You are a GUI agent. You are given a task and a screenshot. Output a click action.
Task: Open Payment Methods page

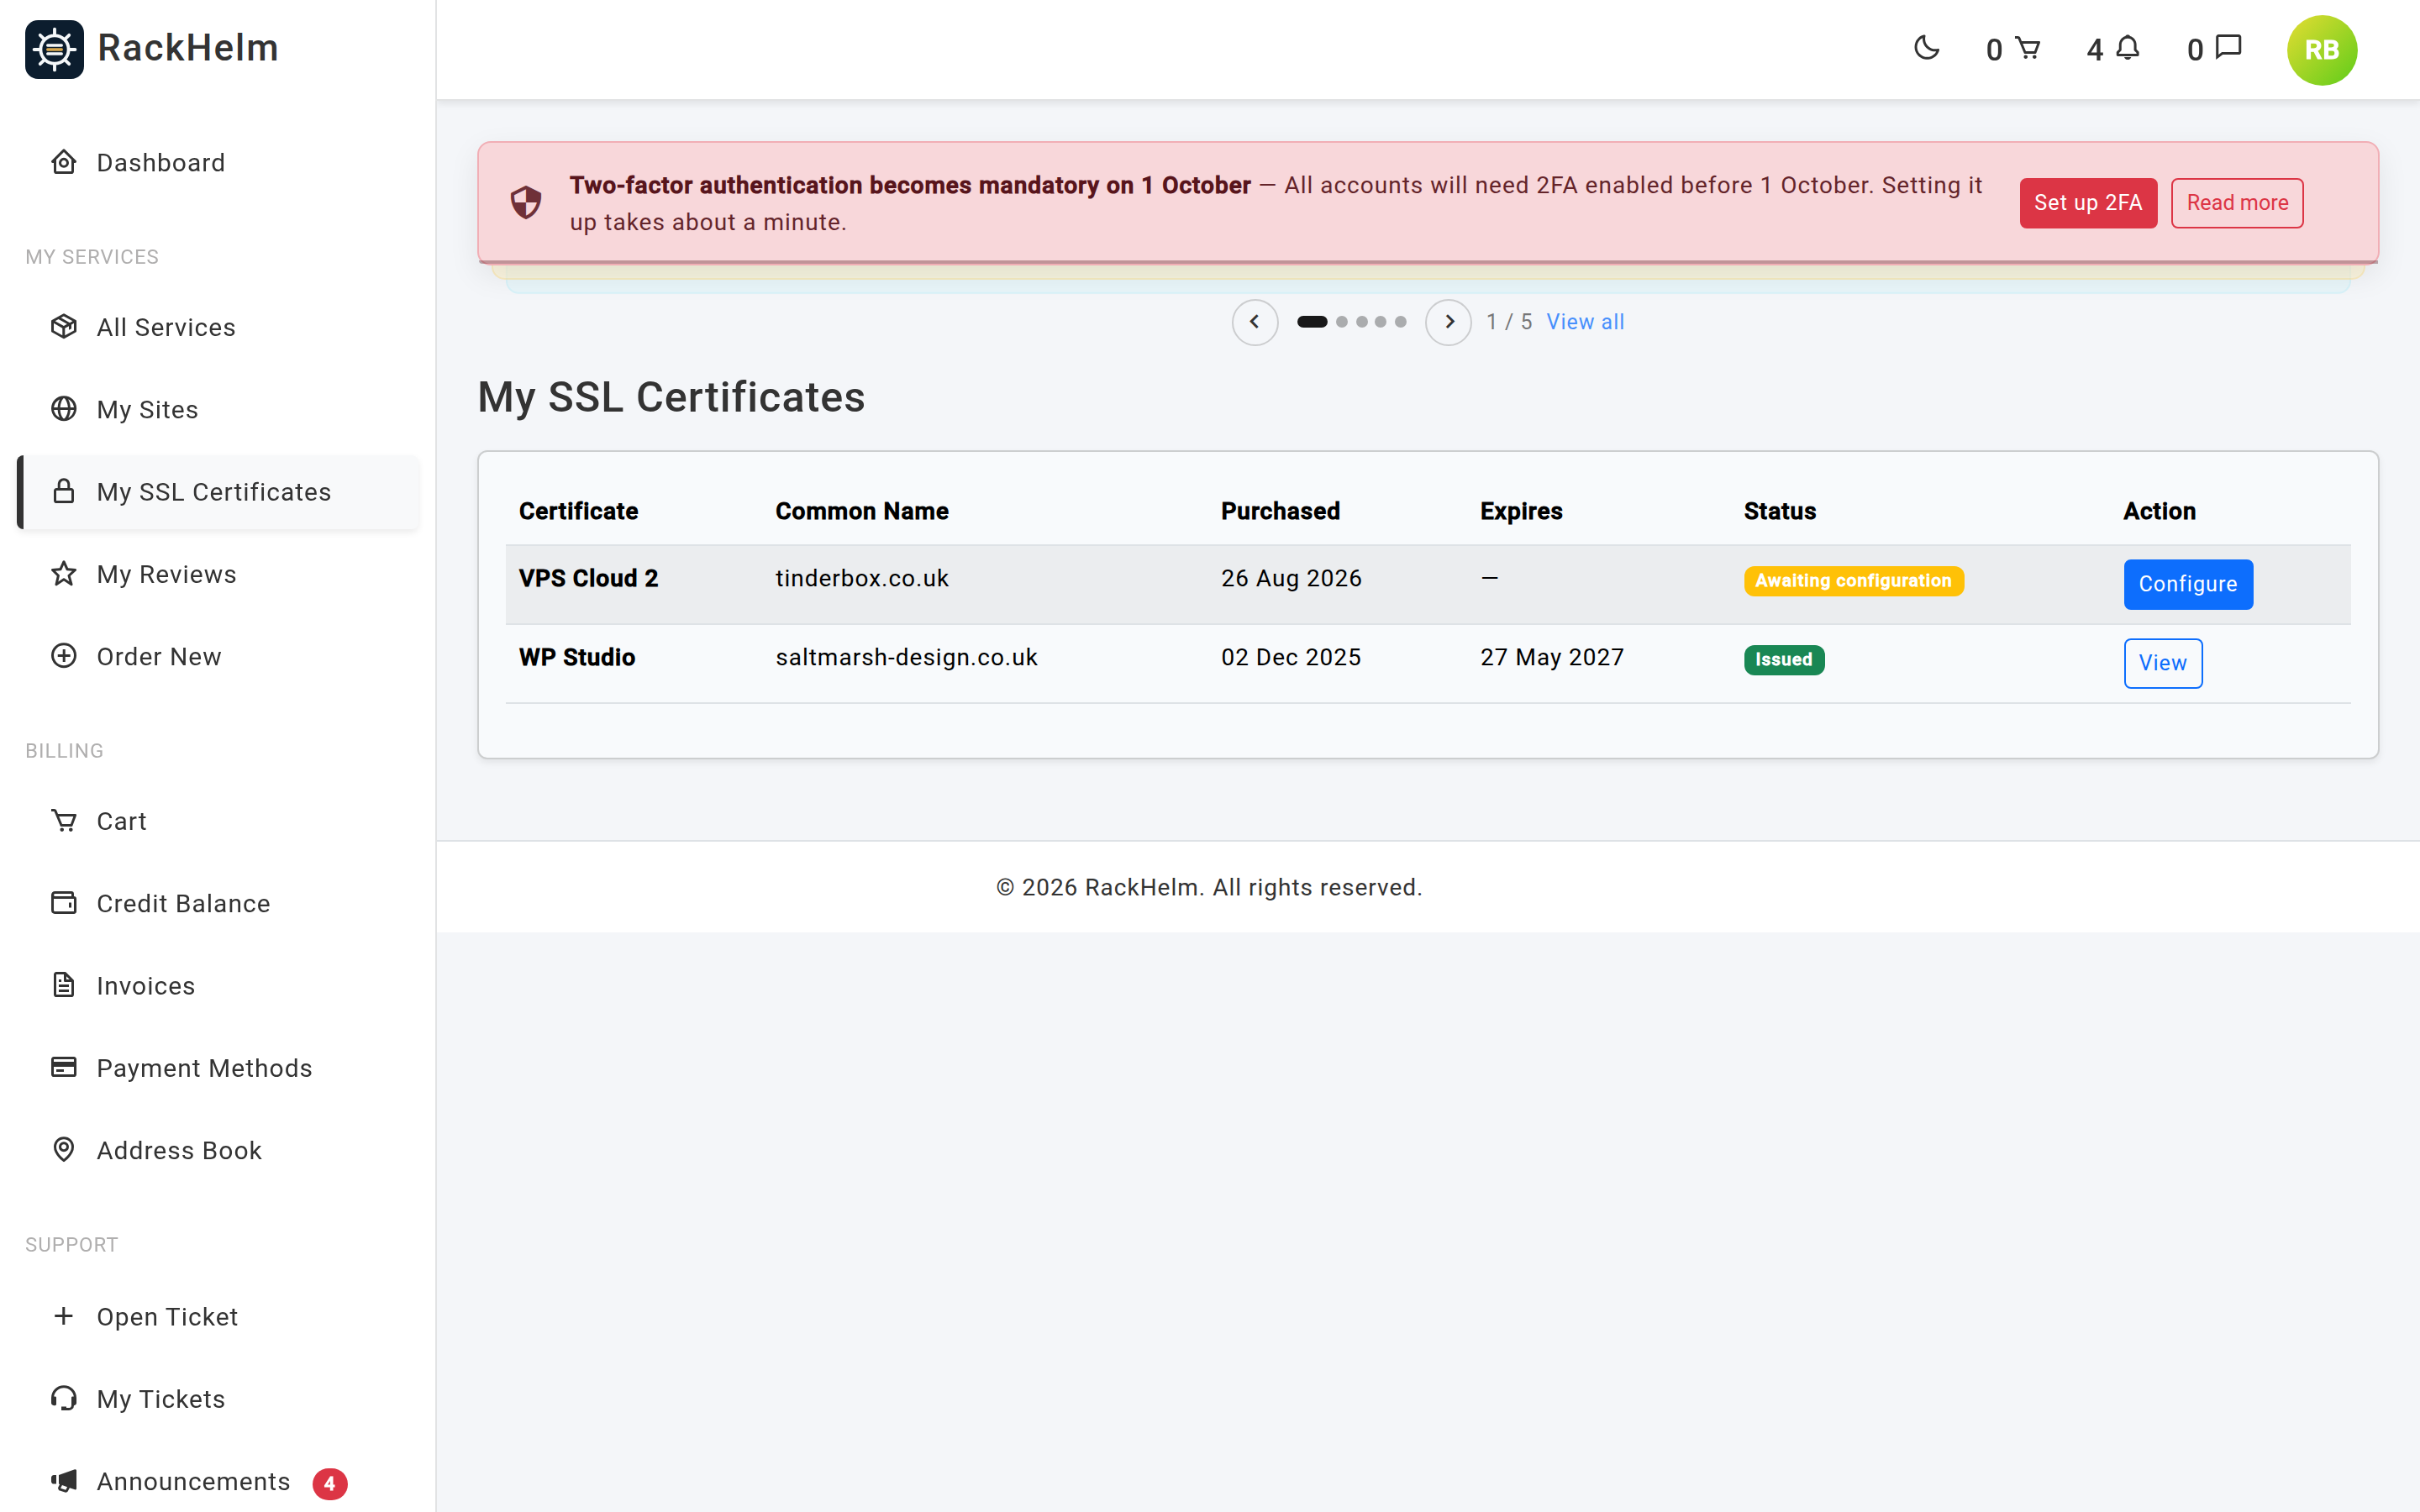tap(218, 1068)
